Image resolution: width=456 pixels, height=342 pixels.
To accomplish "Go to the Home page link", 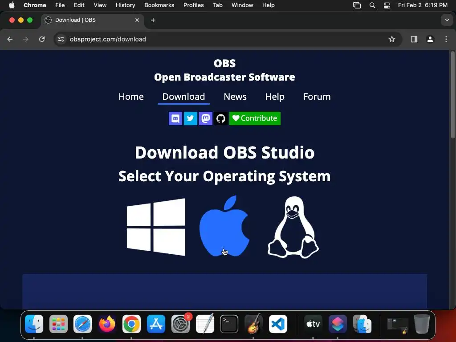I will click(131, 97).
